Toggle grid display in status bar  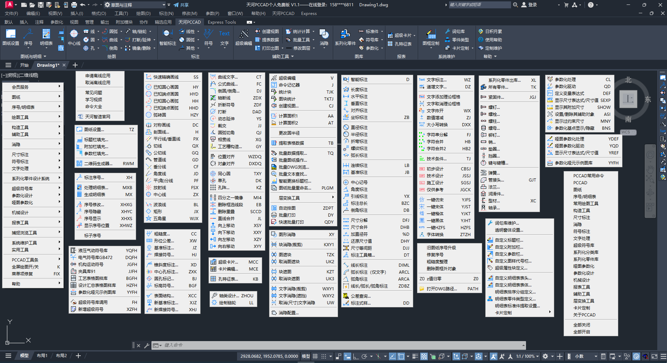(x=315, y=356)
